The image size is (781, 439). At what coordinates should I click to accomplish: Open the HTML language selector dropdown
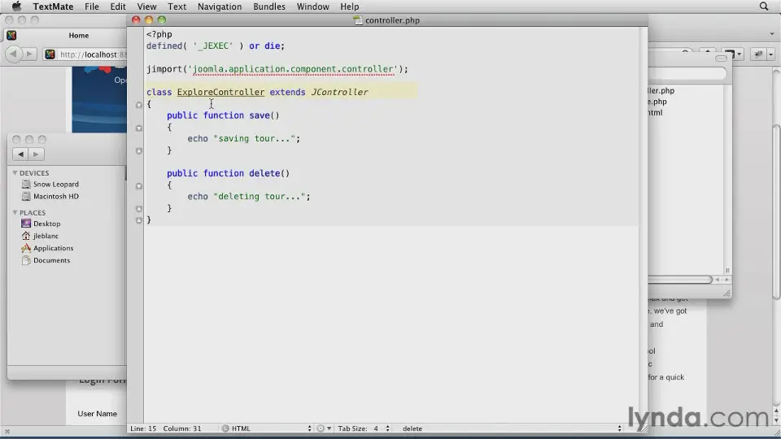click(x=267, y=428)
